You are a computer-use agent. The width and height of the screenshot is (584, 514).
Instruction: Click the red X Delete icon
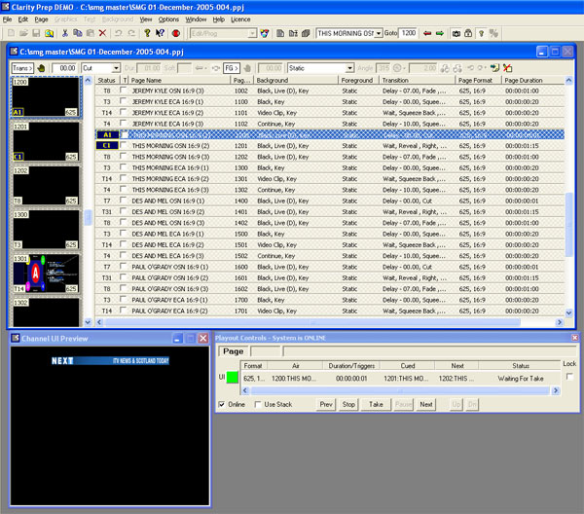(x=102, y=33)
